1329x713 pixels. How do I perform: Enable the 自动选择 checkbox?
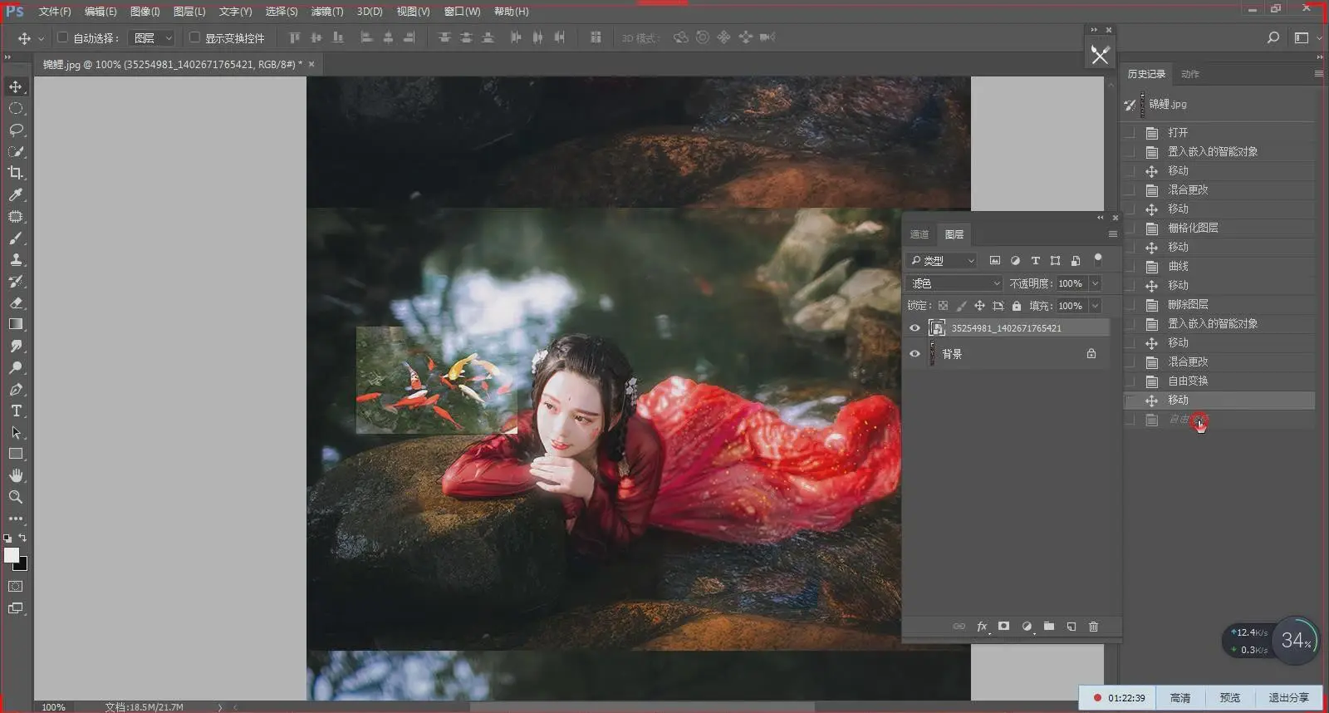62,37
